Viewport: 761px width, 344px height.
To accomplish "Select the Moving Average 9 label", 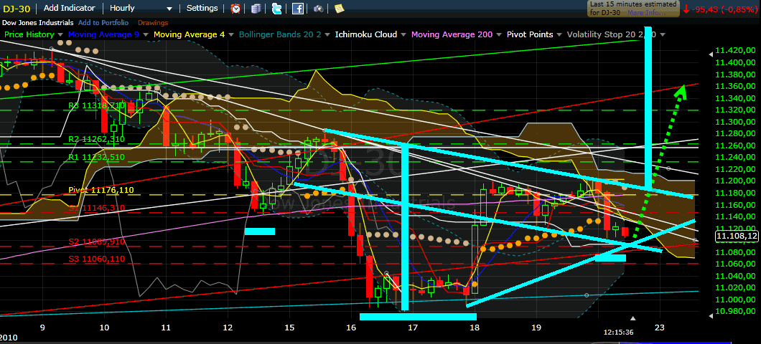I will 104,35.
